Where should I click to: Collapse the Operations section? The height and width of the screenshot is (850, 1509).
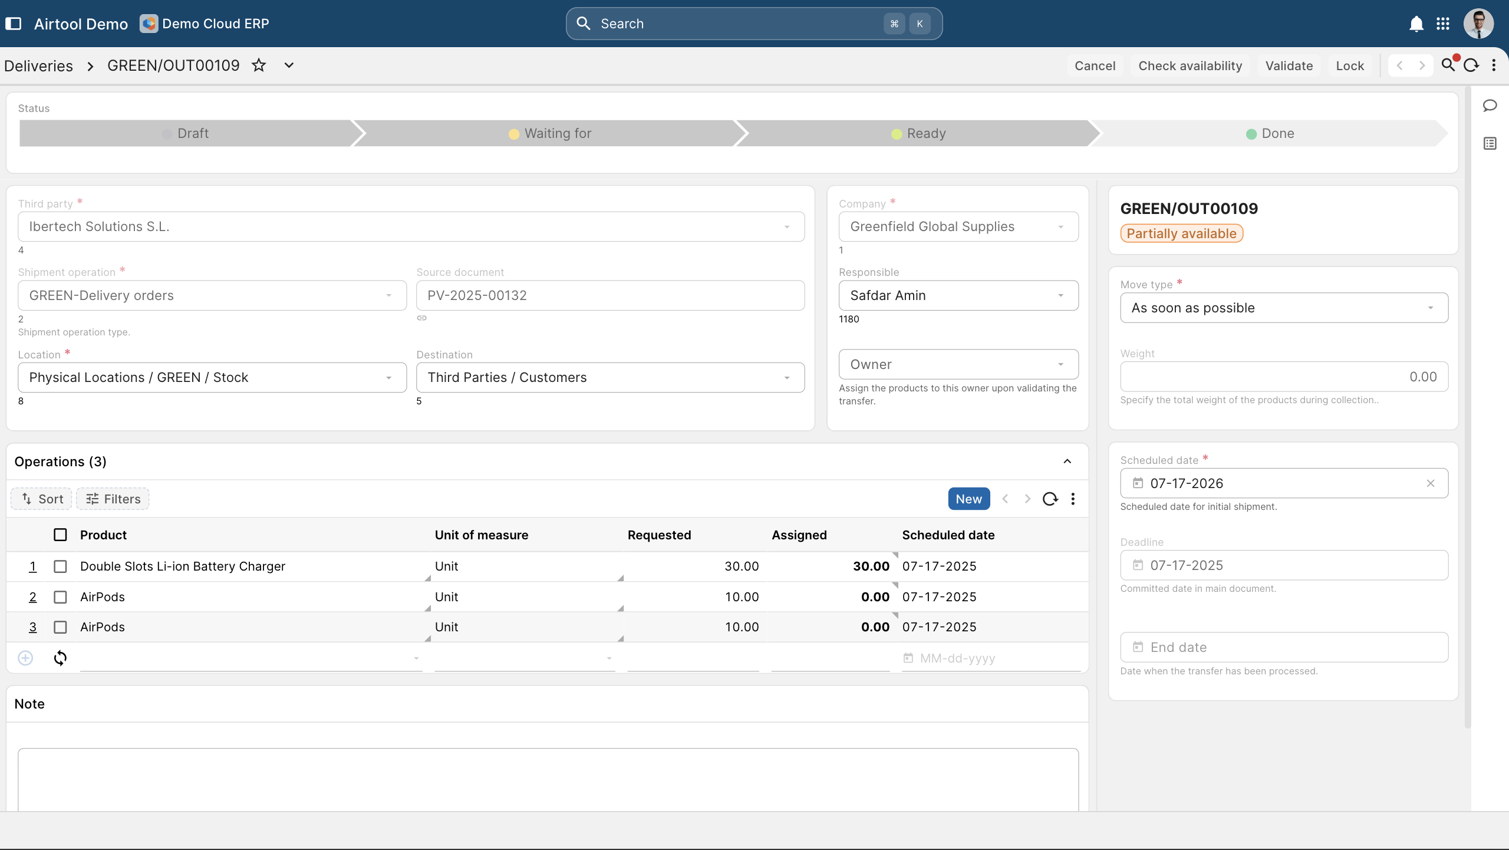(1067, 462)
